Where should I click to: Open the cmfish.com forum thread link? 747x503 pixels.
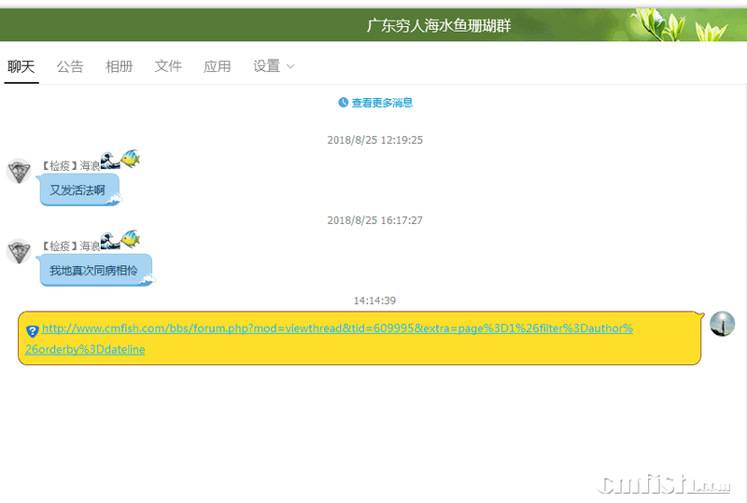[337, 328]
